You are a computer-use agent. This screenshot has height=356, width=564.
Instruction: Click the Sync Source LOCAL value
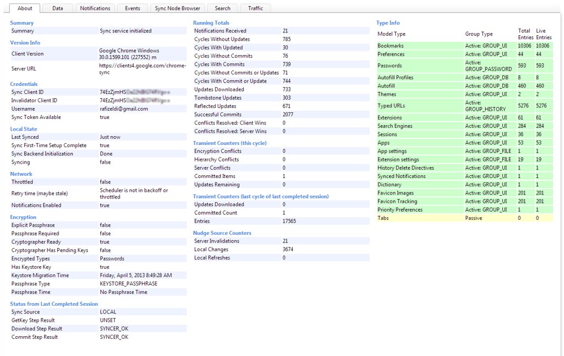click(108, 312)
